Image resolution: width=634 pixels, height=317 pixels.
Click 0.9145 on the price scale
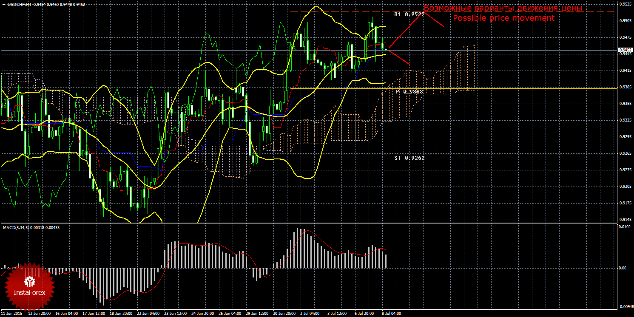click(625, 219)
